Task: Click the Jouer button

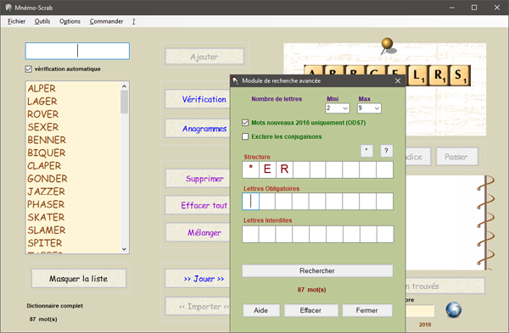Action: coord(198,279)
